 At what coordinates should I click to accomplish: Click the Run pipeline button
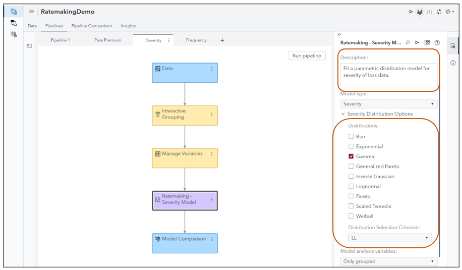click(x=307, y=56)
